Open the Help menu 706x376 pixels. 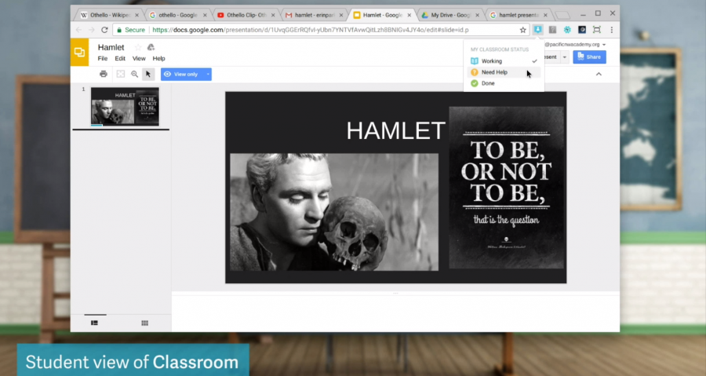[x=158, y=59]
